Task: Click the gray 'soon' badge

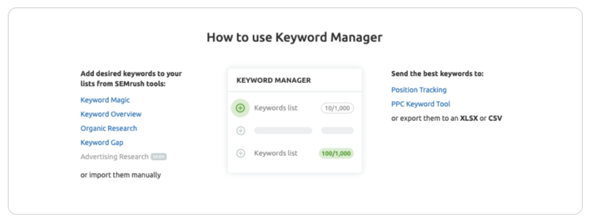Action: [x=159, y=156]
